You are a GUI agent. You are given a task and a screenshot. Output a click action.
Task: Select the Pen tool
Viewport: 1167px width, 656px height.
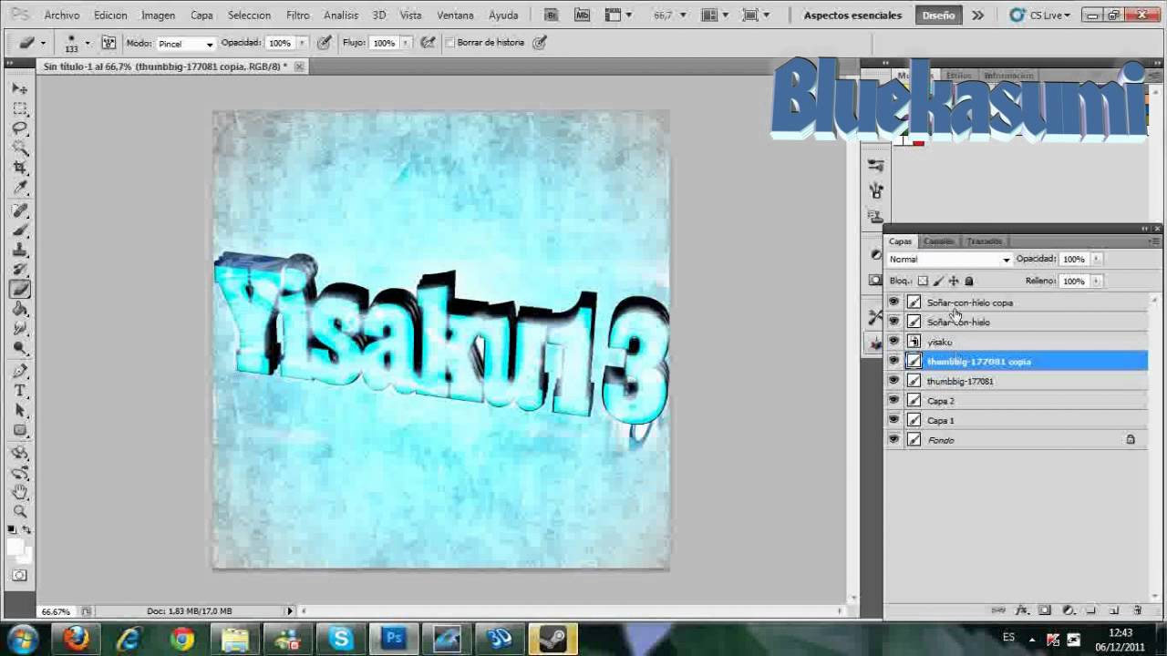click(x=20, y=371)
